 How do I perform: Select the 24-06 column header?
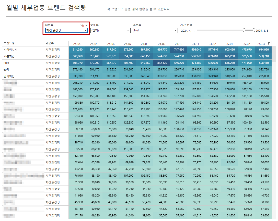(111, 44)
